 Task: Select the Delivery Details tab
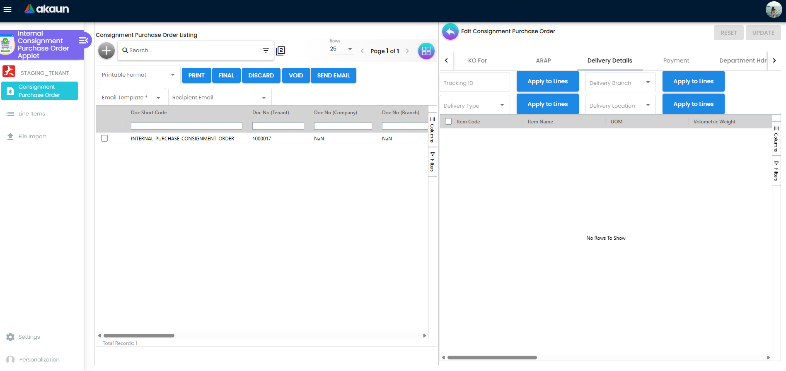click(609, 60)
